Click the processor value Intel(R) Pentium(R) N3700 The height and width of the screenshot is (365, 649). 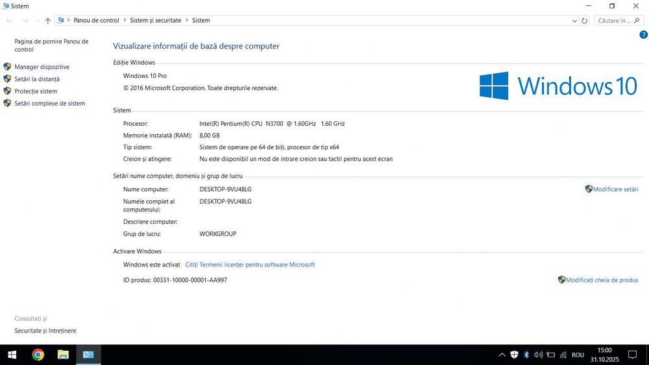(x=272, y=124)
